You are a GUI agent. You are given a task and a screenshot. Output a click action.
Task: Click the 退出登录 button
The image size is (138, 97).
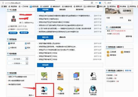pyautogui.click(x=24, y=33)
